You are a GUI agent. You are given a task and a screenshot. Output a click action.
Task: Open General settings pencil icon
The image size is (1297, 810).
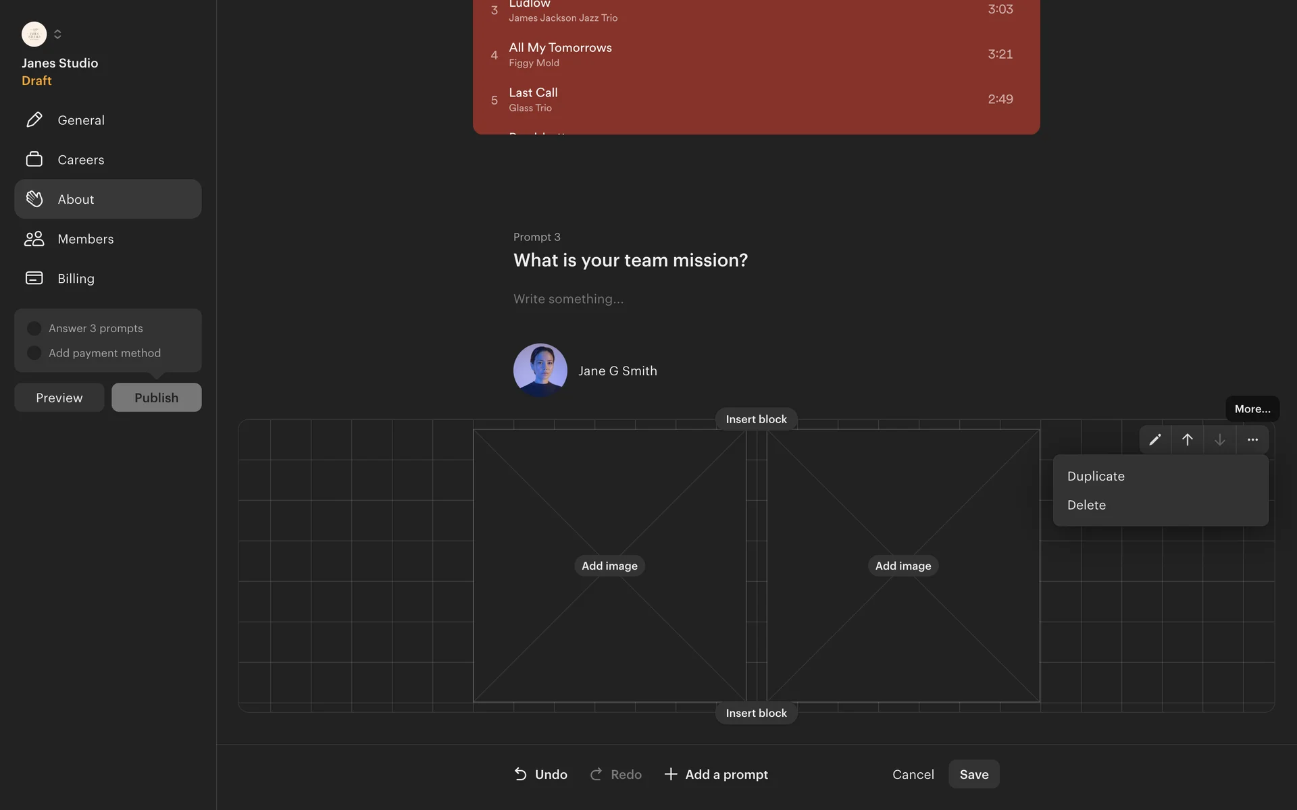[34, 120]
